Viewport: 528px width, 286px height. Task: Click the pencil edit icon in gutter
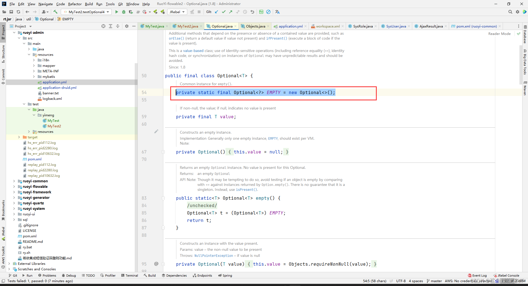pos(156,131)
